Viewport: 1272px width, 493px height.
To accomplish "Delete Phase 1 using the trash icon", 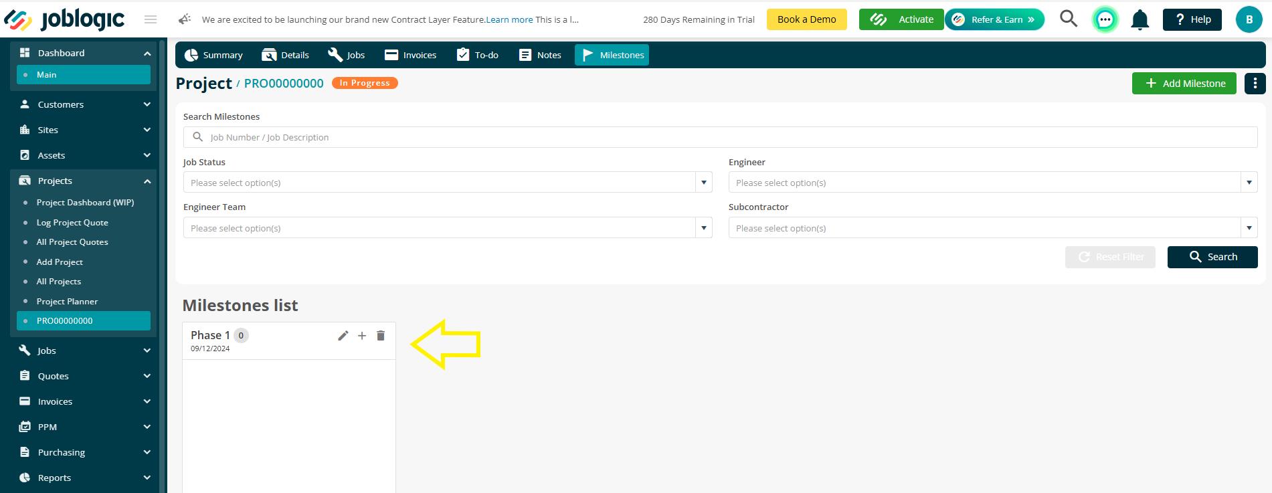I will pos(381,336).
